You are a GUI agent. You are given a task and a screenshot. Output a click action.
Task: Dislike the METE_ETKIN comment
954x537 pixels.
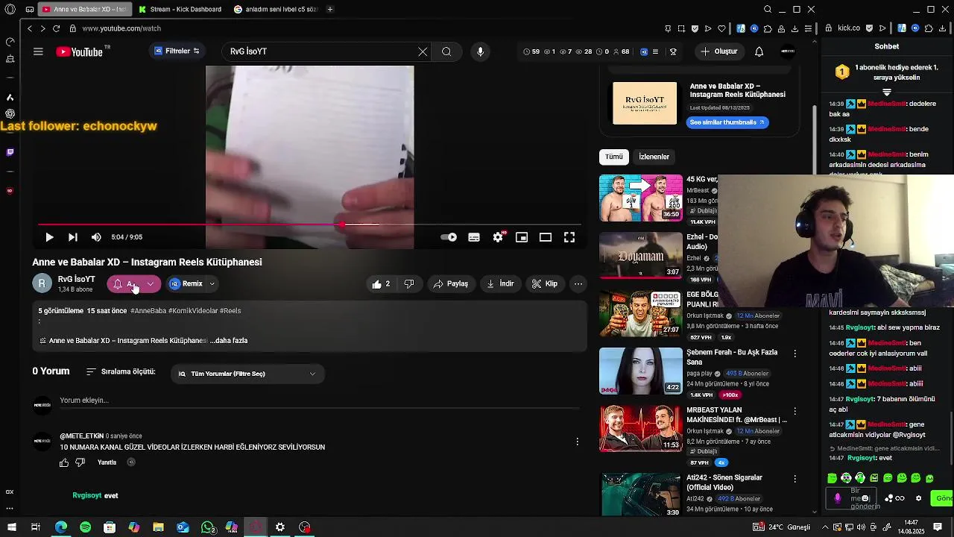point(80,462)
